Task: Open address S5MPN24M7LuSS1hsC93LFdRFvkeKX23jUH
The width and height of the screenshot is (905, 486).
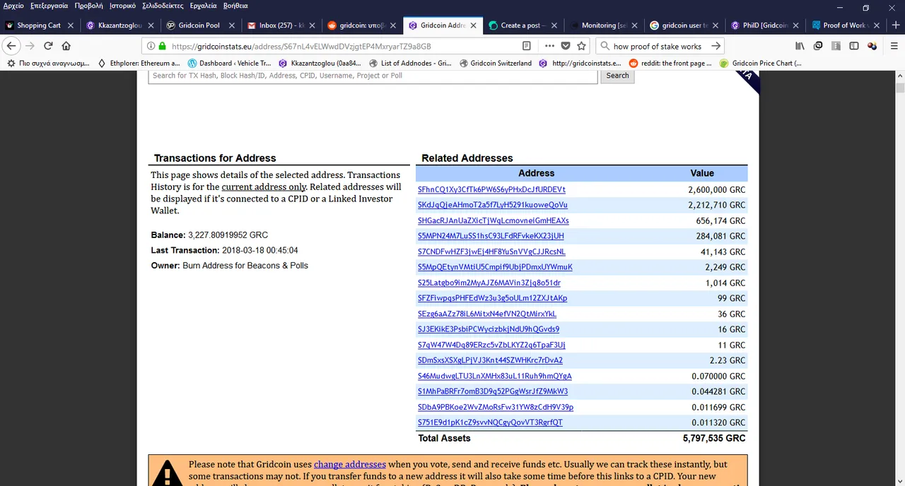Action: click(x=491, y=236)
